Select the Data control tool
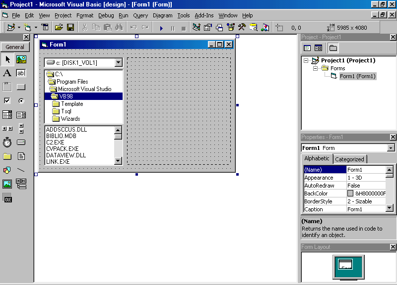This screenshot has width=397, height=285. click(21, 184)
